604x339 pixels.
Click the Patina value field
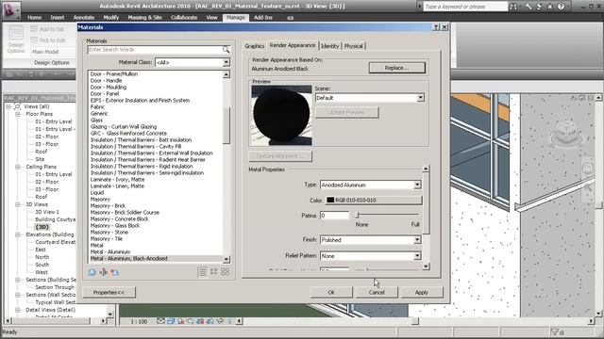pyautogui.click(x=334, y=216)
